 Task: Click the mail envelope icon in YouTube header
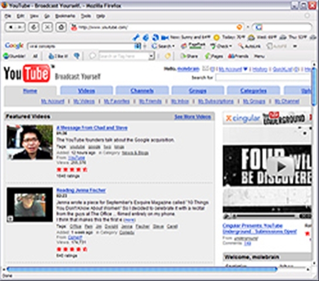coord(205,69)
